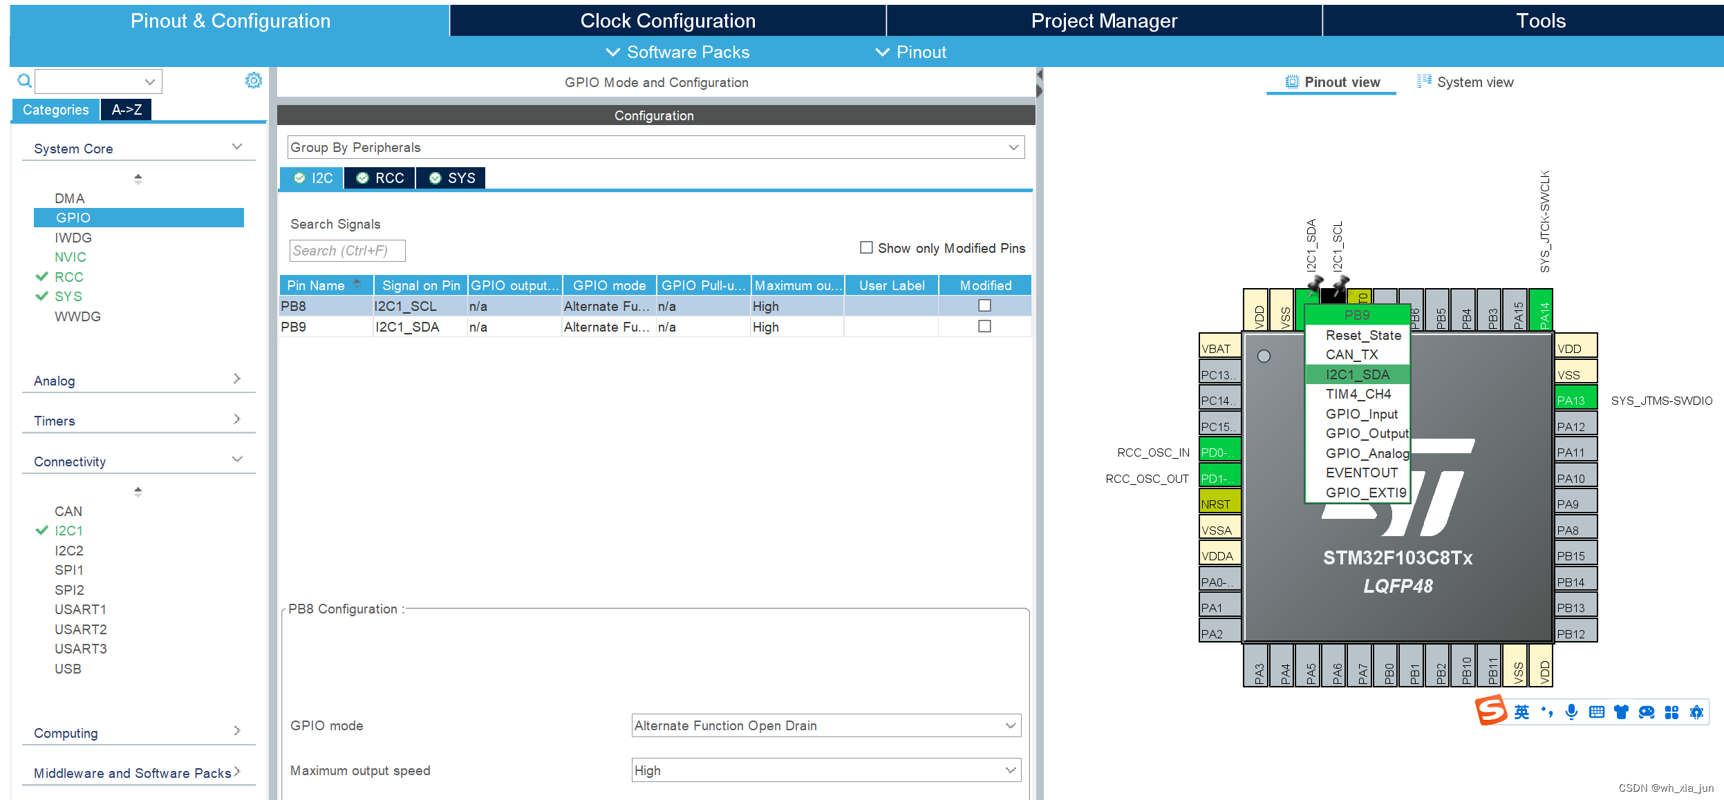Viewport: 1724px width, 800px height.
Task: Click the Search Signals input field
Action: 347,251
